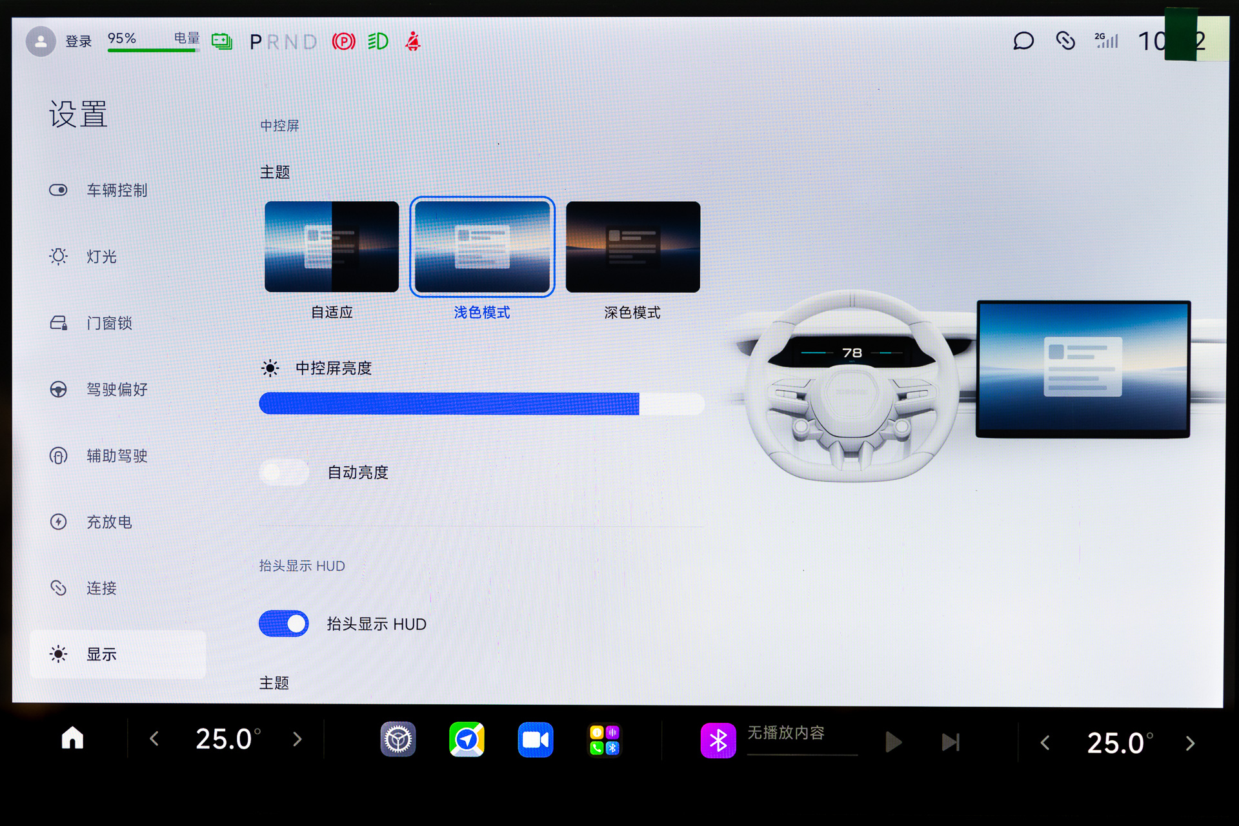Tap the login avatar icon

tap(41, 42)
